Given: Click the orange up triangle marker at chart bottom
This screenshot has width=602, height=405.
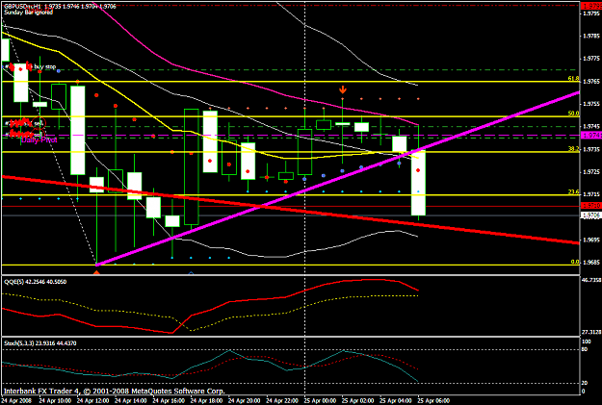Looking at the screenshot, I should point(96,272).
